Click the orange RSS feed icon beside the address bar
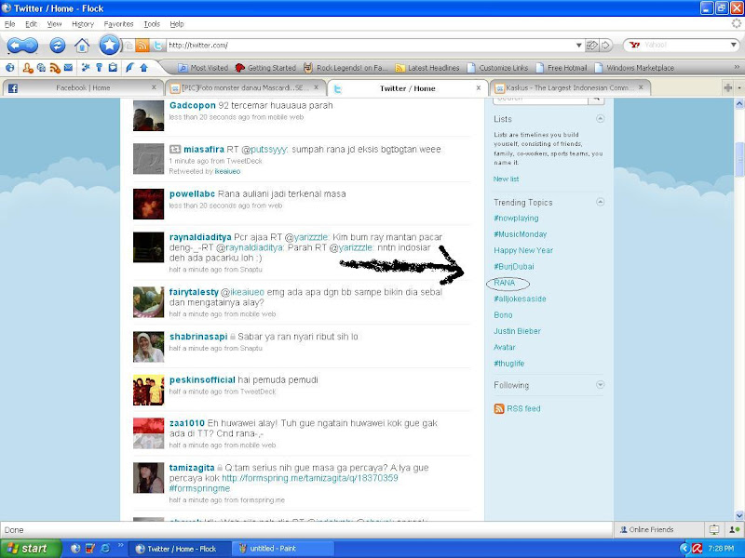This screenshot has width=745, height=558. (142, 46)
